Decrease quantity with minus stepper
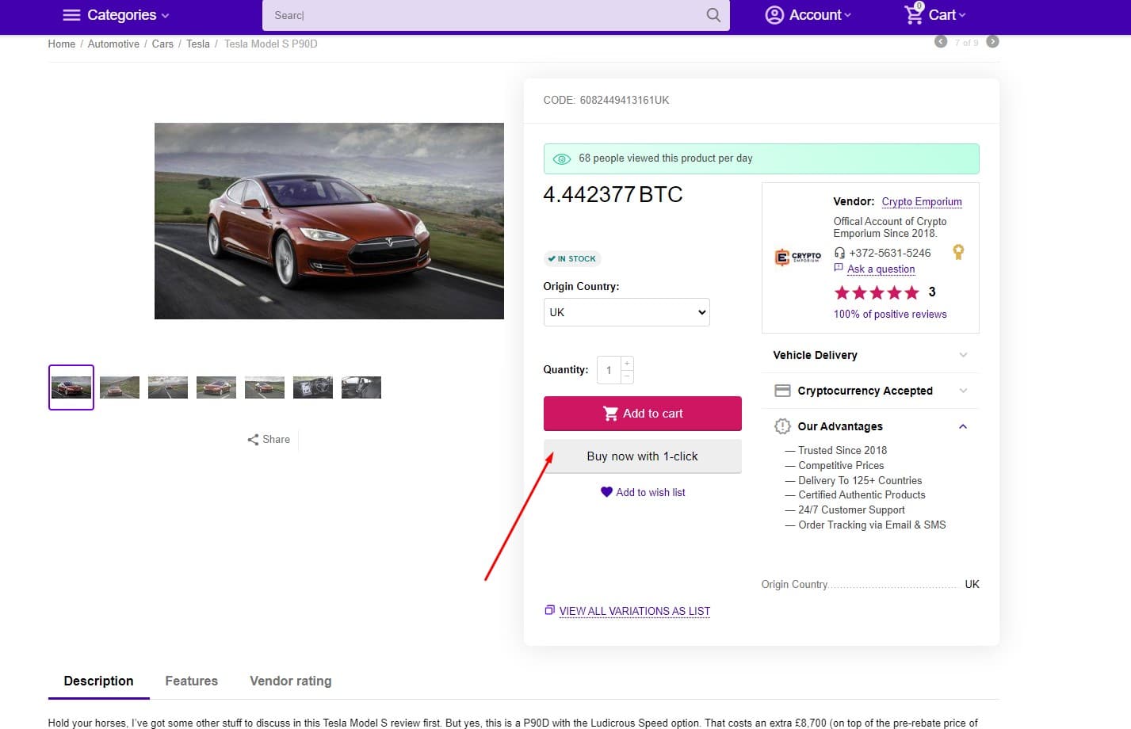This screenshot has width=1131, height=729. tap(627, 376)
